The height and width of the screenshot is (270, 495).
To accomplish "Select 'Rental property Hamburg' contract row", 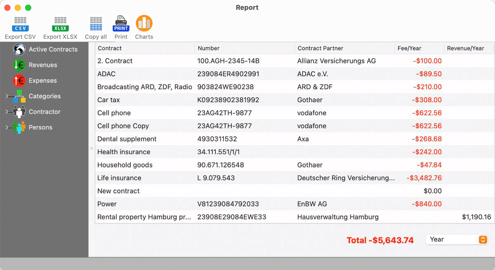I will click(x=295, y=217).
